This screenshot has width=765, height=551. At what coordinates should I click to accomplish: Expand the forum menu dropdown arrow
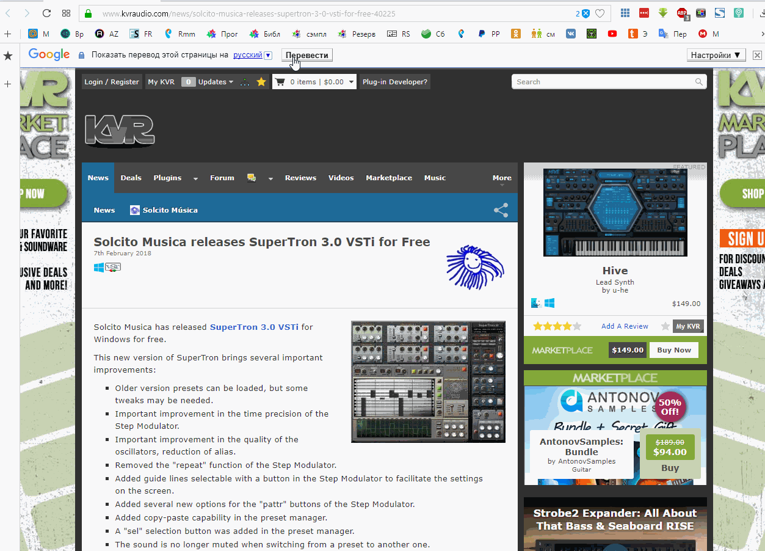click(x=270, y=178)
